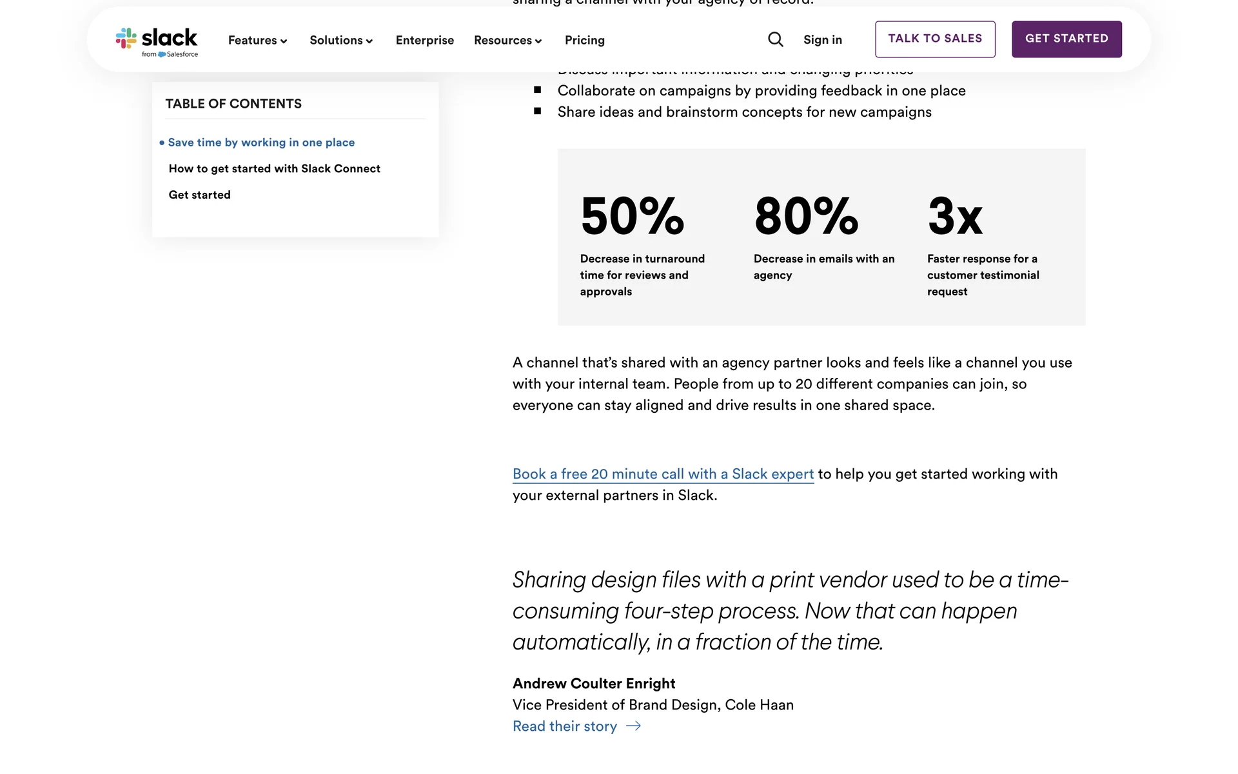Expand the Solutions dropdown menu
The image size is (1238, 774).
pyautogui.click(x=341, y=40)
